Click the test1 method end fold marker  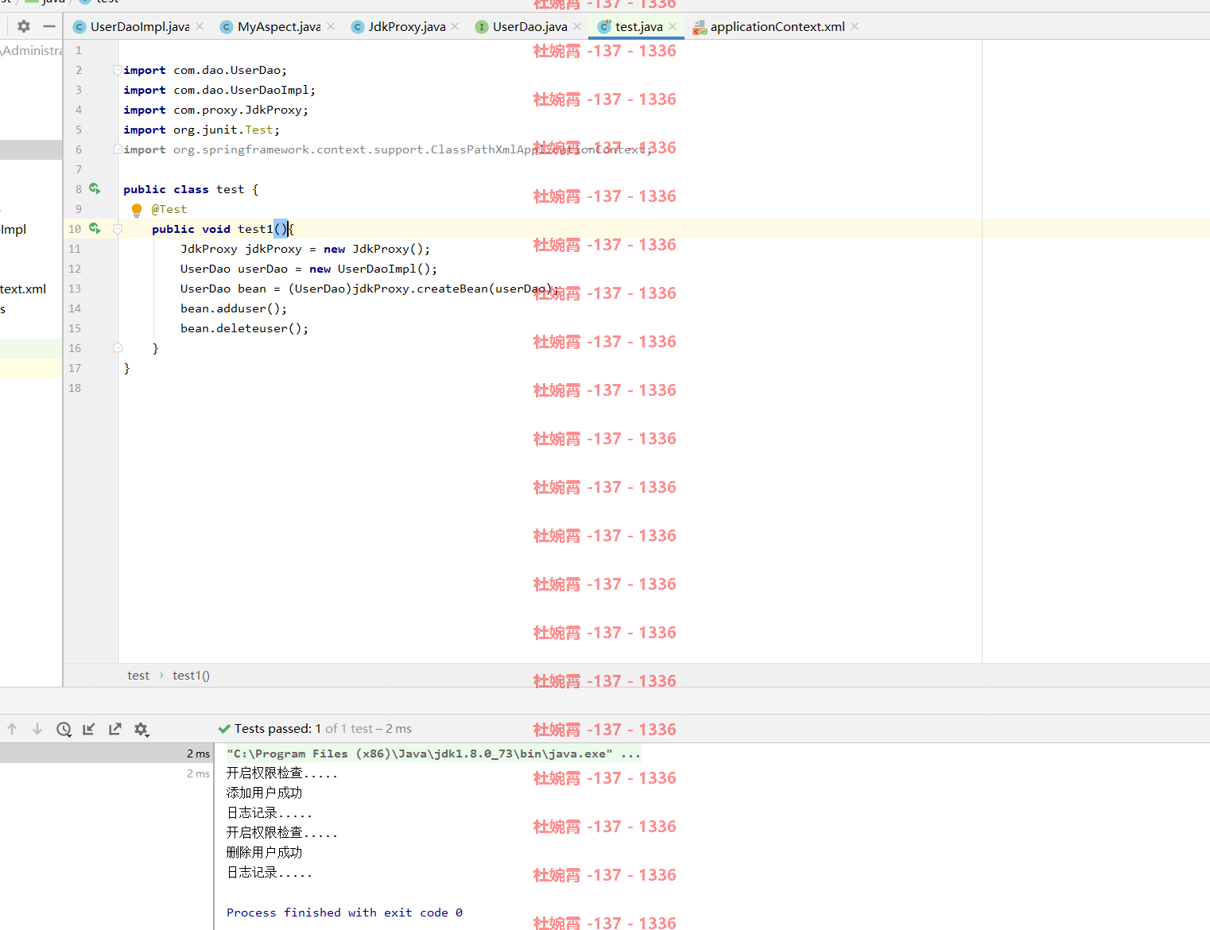point(118,348)
